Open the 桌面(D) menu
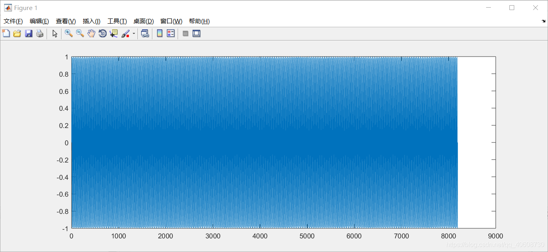This screenshot has height=252, width=548. click(x=144, y=21)
